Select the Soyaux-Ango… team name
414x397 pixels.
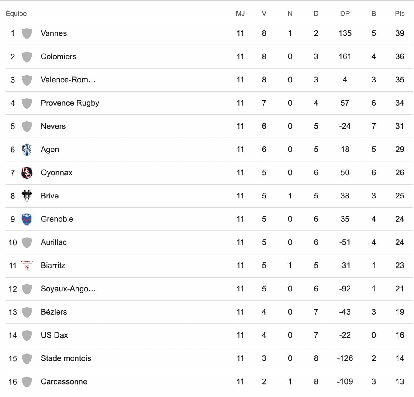pos(68,289)
